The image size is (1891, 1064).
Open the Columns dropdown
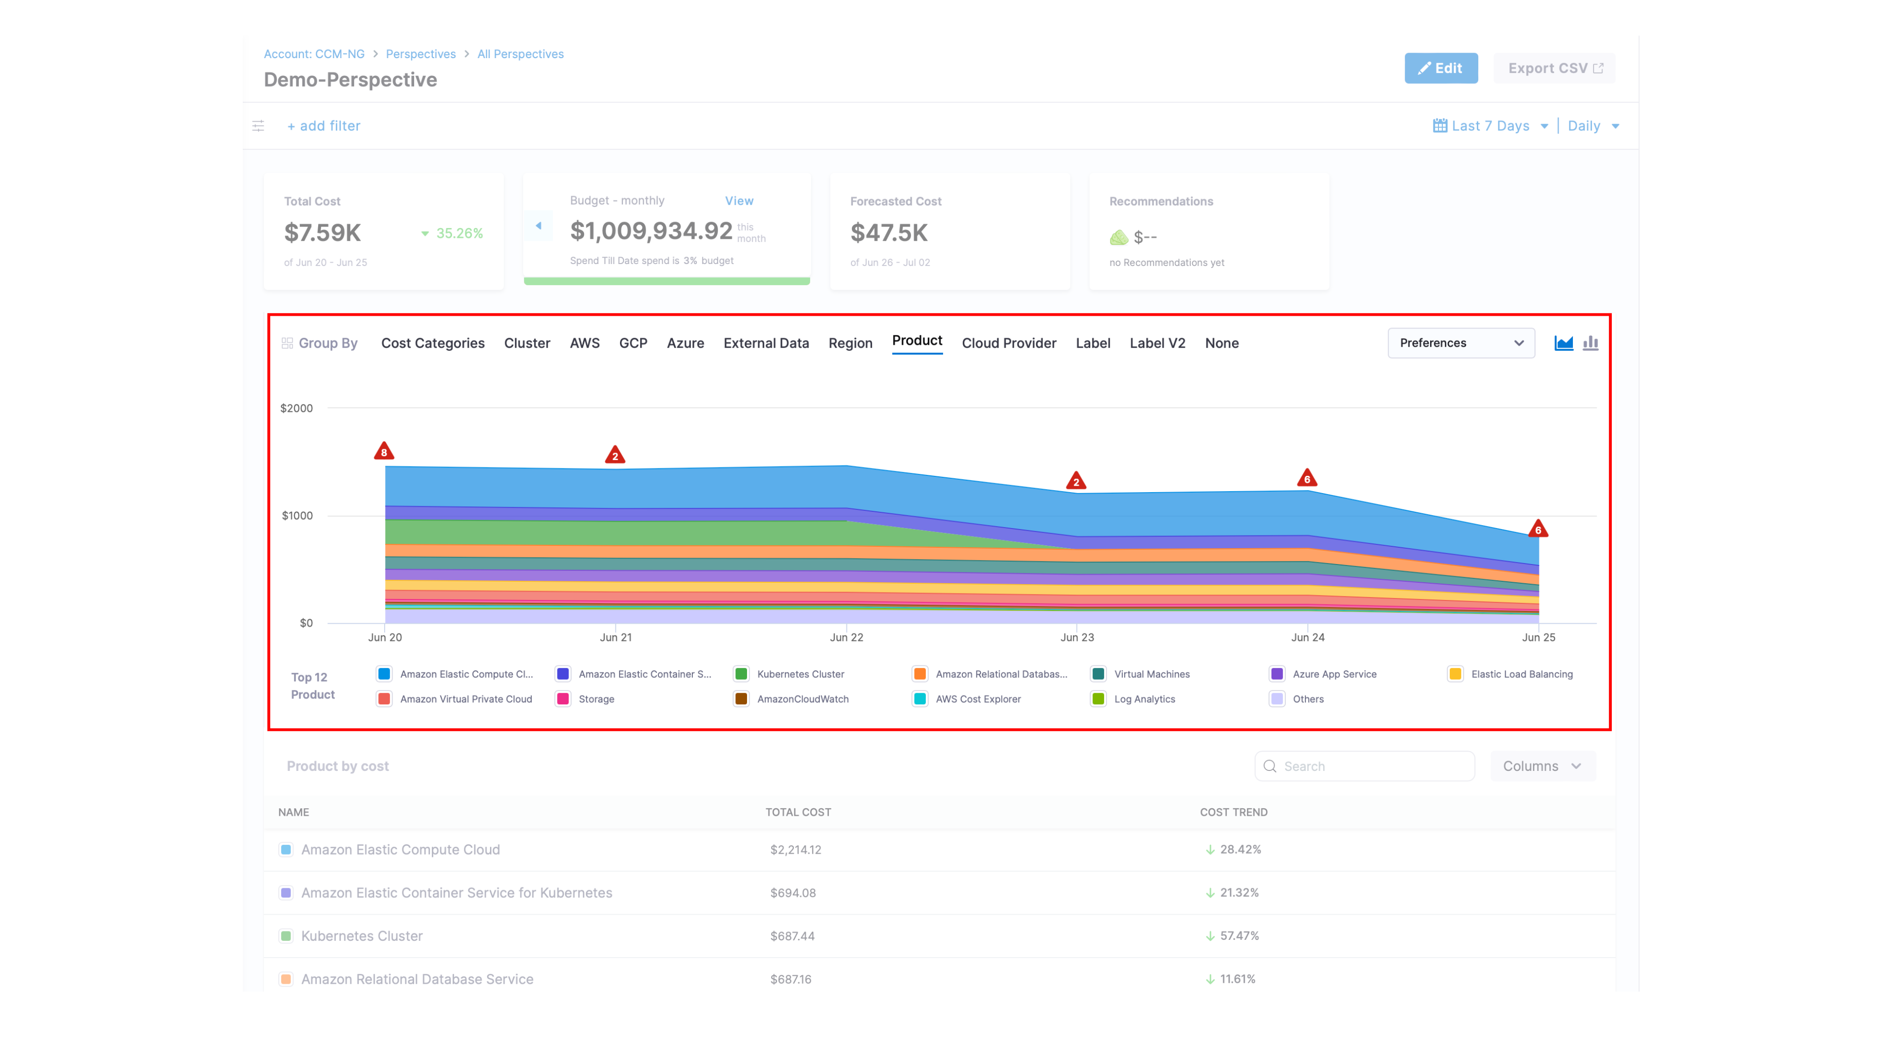pos(1541,766)
